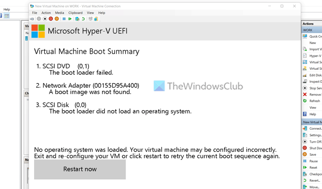Click the green Reset toolbar icon

point(70,19)
